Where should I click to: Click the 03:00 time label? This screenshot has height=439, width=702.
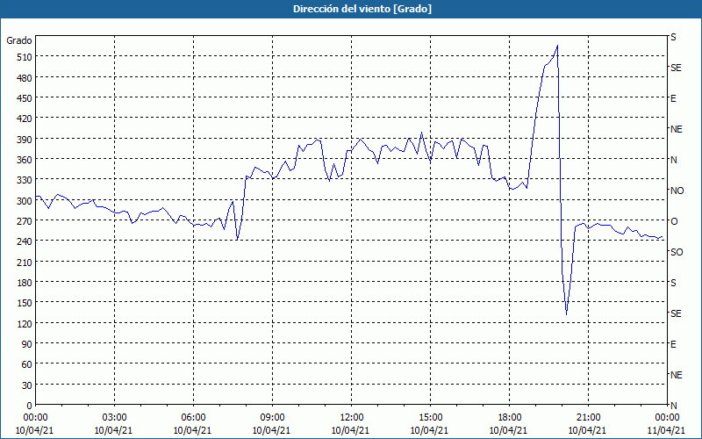tap(114, 418)
